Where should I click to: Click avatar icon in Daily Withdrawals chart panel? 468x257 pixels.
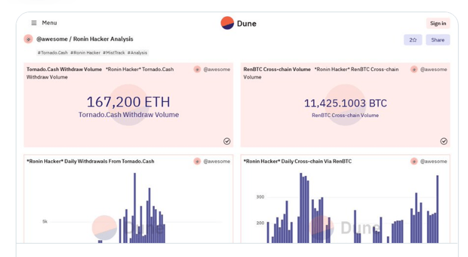click(x=197, y=161)
